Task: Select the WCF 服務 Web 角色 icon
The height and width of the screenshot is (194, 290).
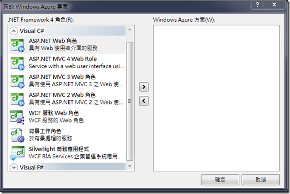Action: [17, 118]
